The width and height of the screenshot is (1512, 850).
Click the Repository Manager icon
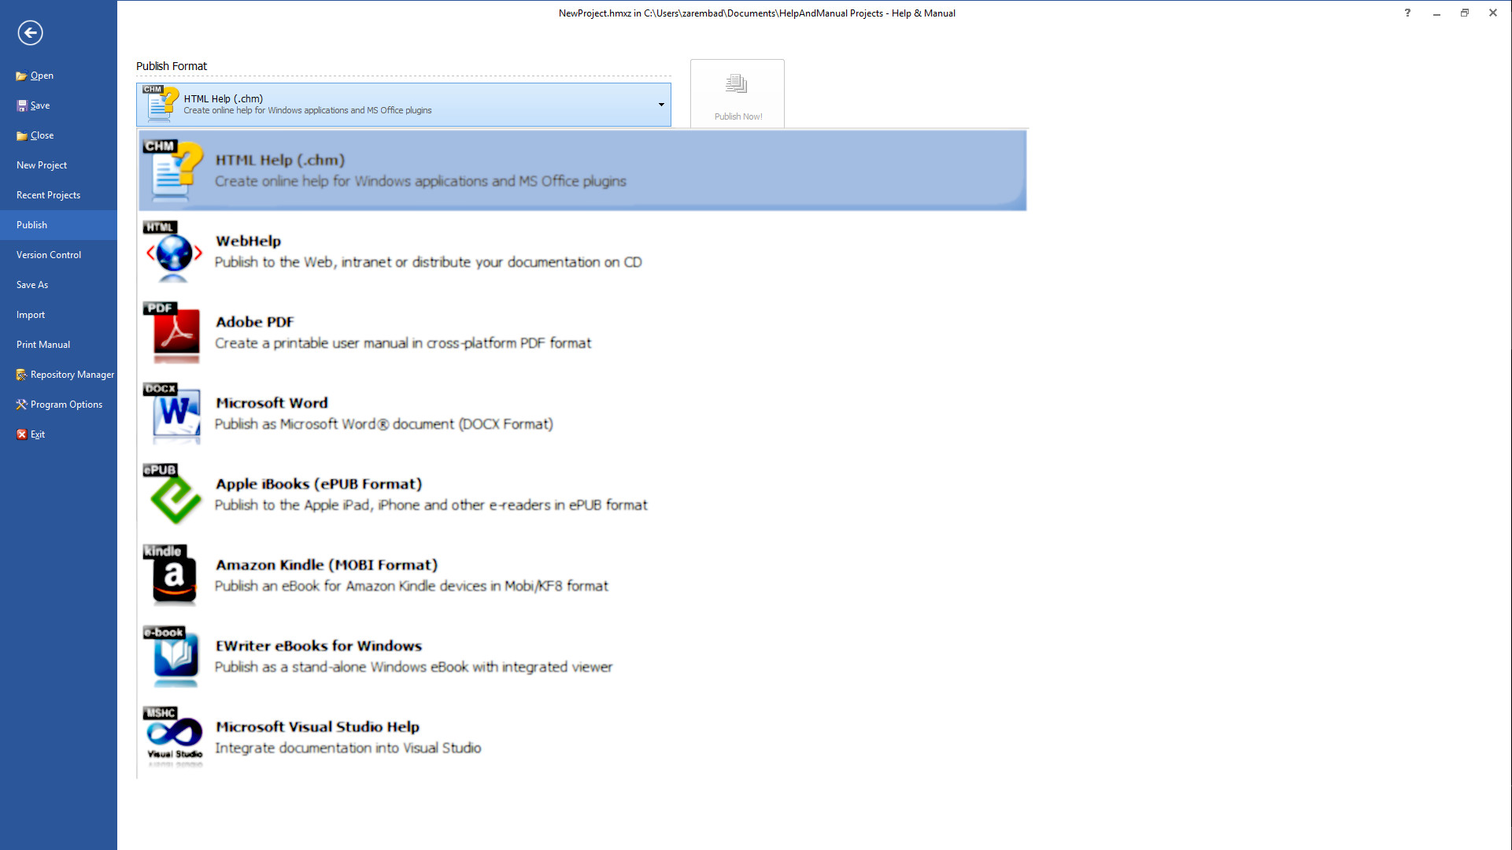point(21,375)
